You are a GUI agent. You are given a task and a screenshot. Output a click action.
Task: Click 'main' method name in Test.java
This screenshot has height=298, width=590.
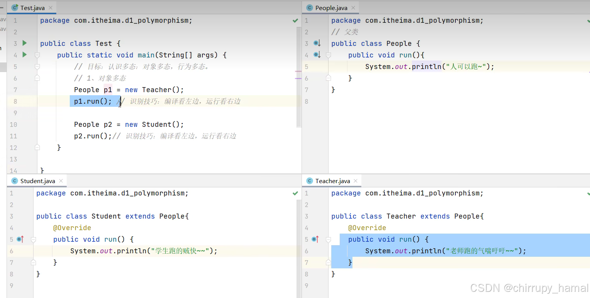tap(146, 55)
